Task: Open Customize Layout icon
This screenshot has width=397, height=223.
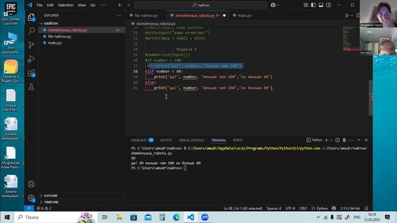Action: pos(306,5)
